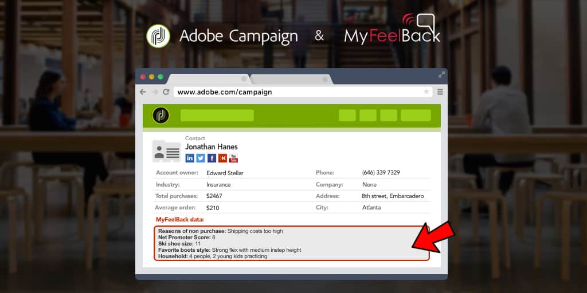
Task: Click the Favorite boots style line
Action: 229,250
